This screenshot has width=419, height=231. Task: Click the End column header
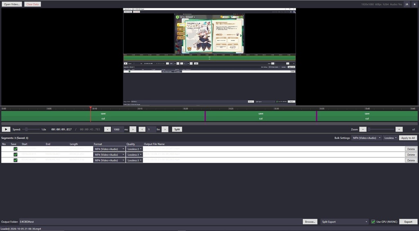coord(48,144)
